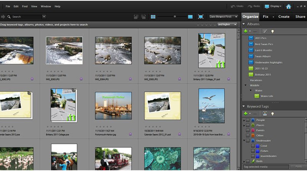Rotate right icon in toolbar
The height and width of the screenshot is (171, 307).
pyautogui.click(x=144, y=17)
